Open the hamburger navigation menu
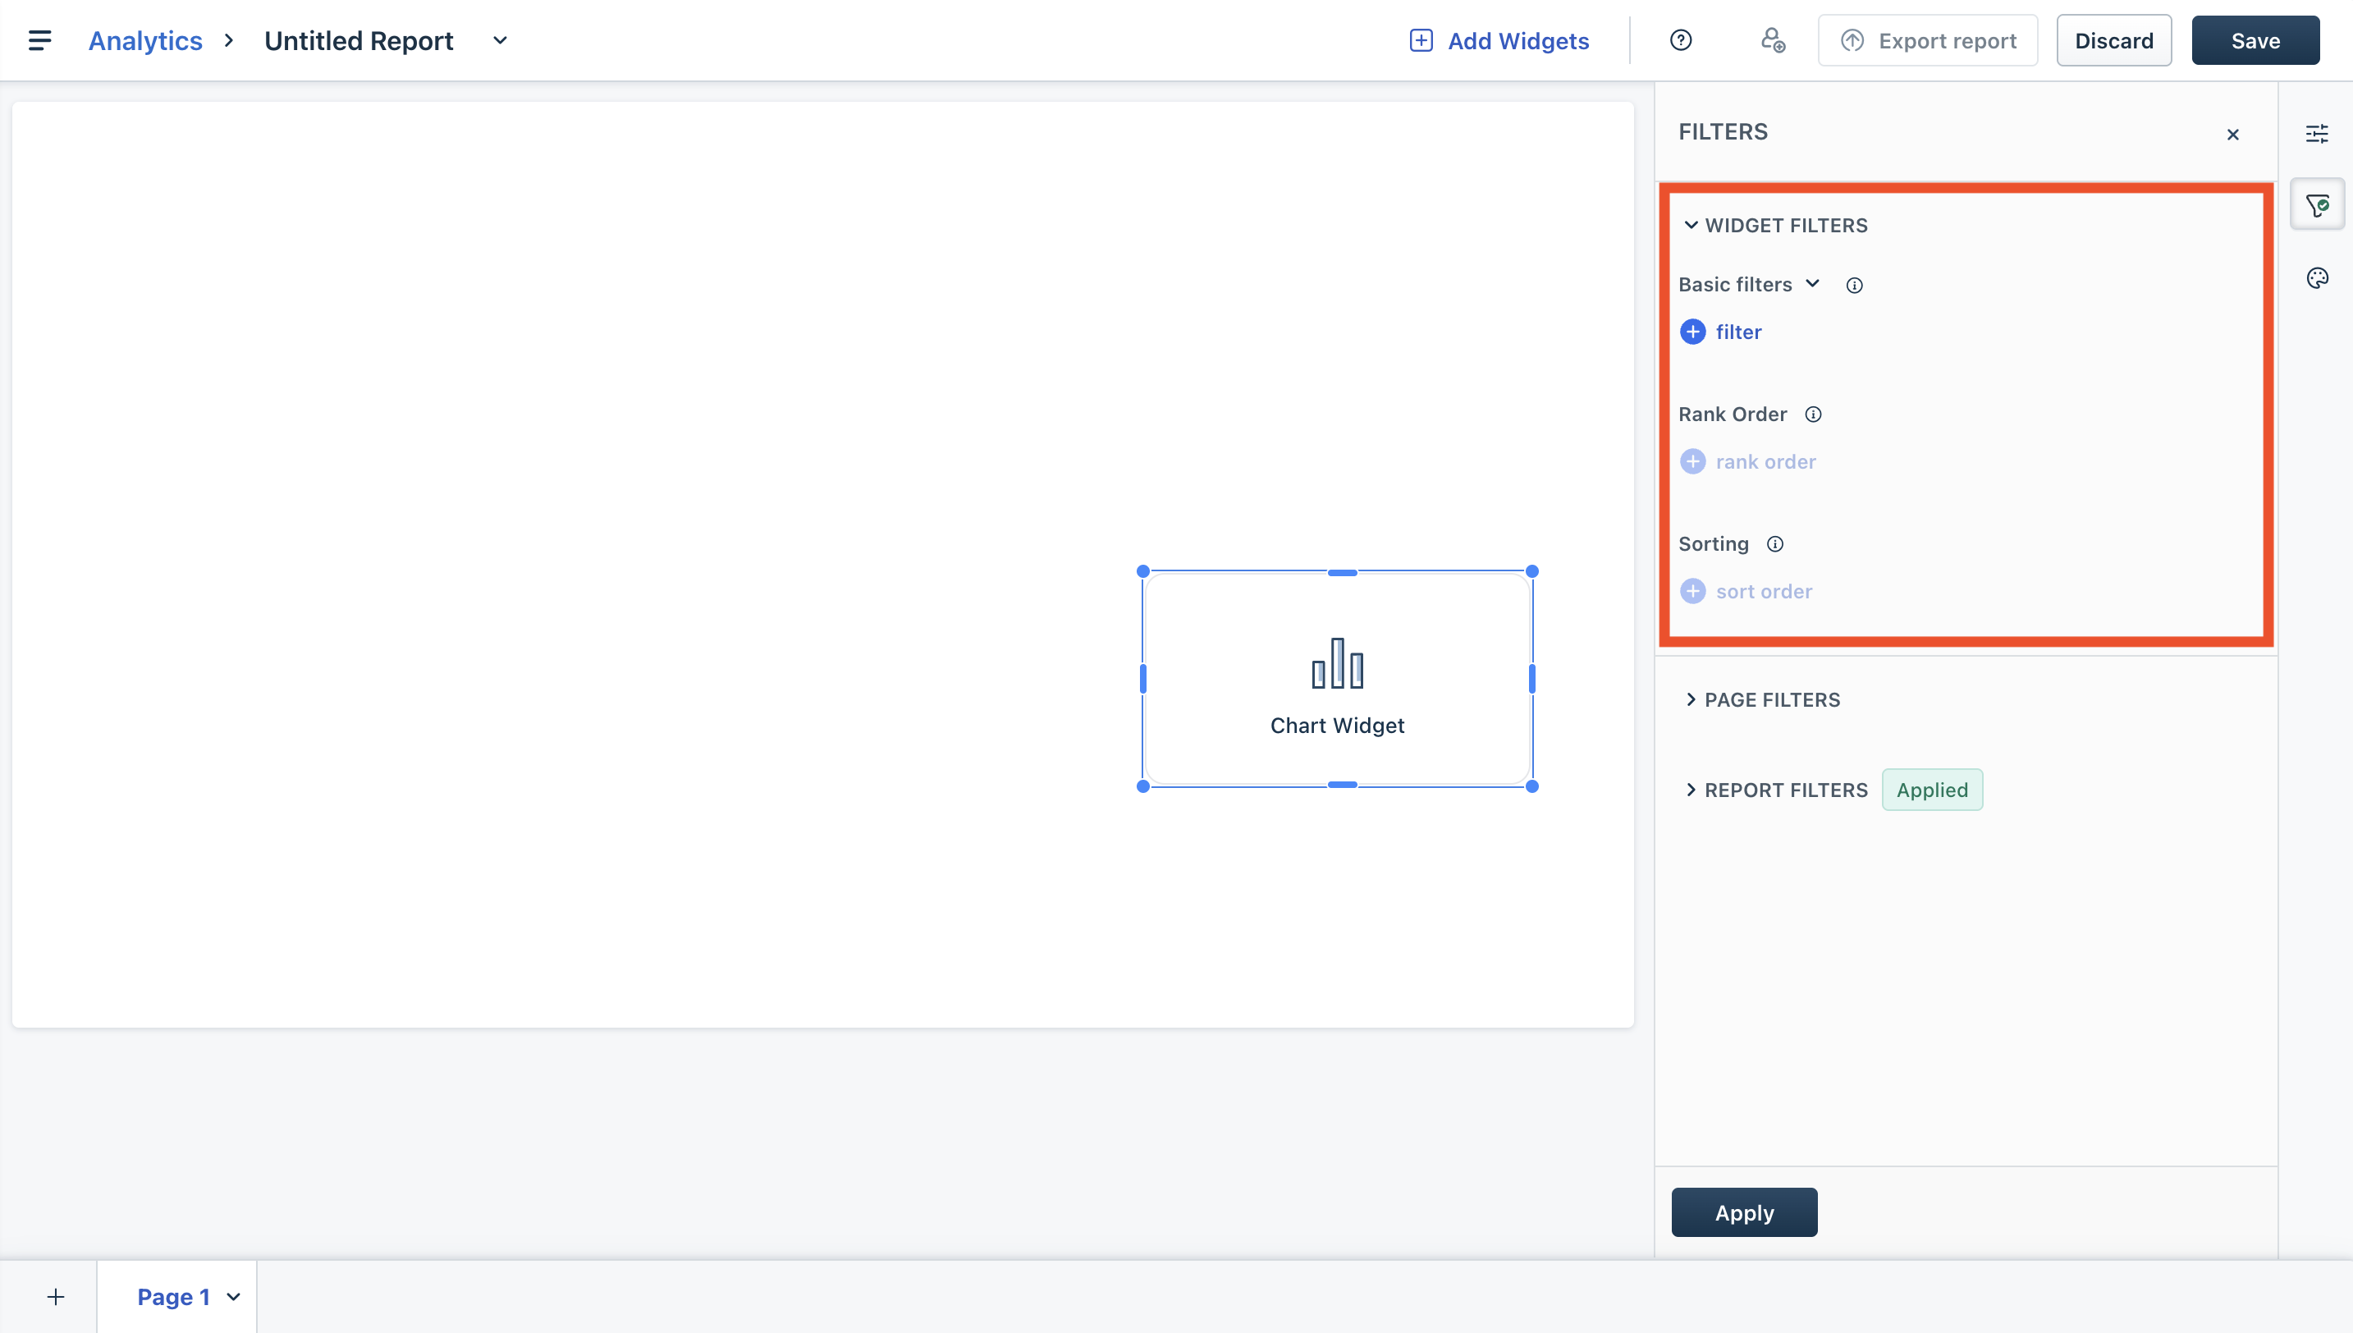2353x1333 pixels. click(39, 40)
